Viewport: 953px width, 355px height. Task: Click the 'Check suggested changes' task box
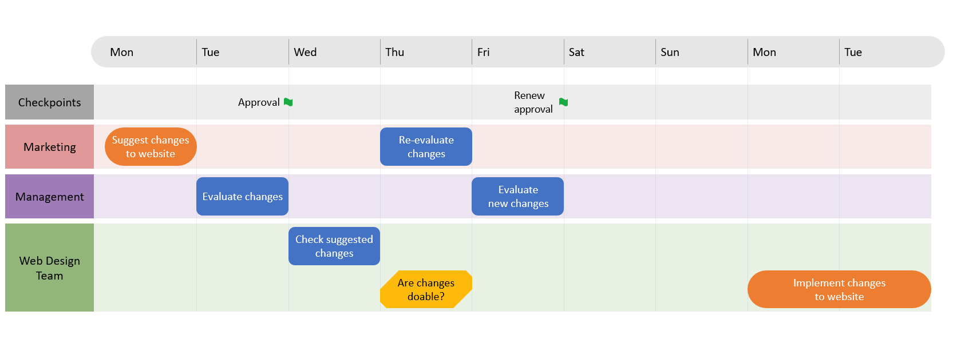[334, 246]
